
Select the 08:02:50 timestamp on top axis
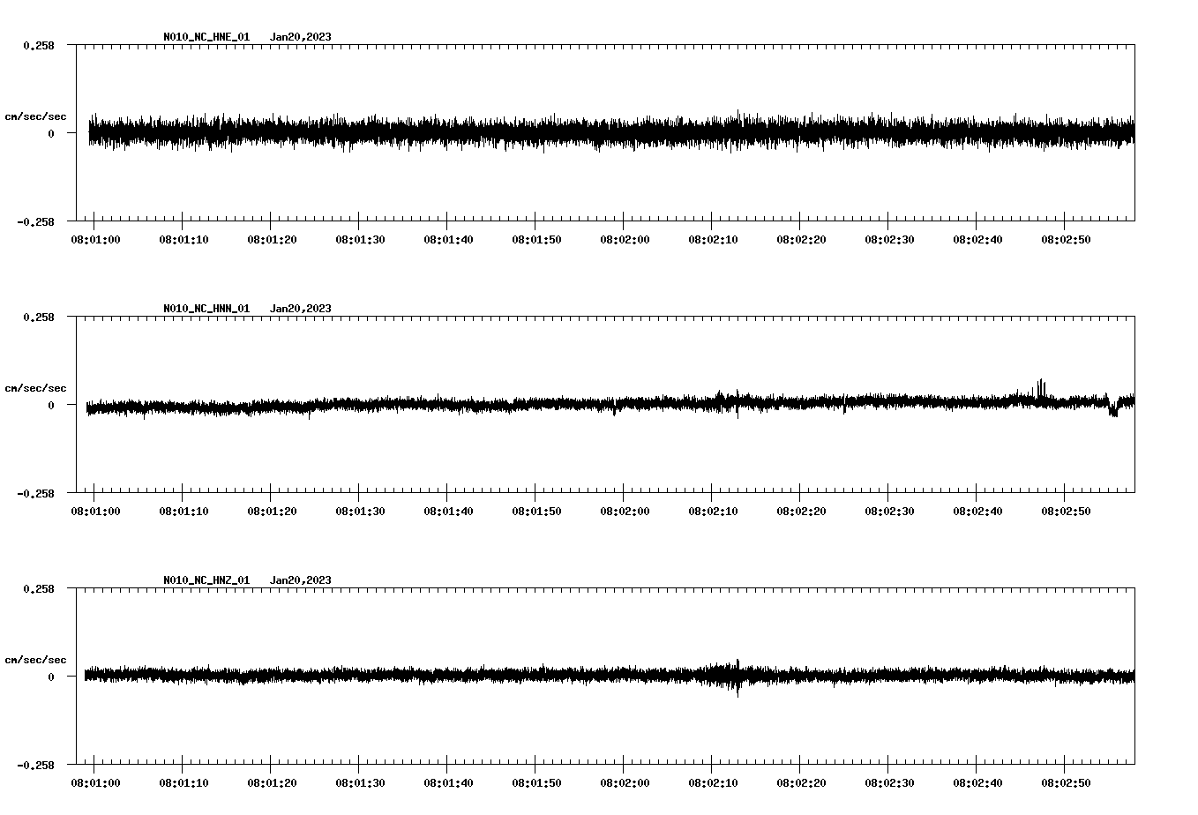1065,236
